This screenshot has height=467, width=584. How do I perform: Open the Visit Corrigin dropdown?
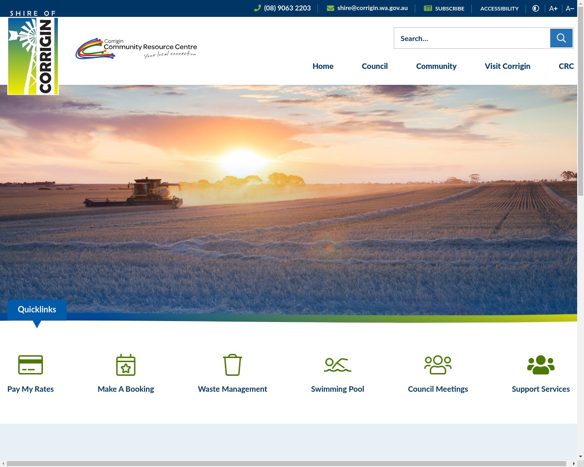[507, 66]
